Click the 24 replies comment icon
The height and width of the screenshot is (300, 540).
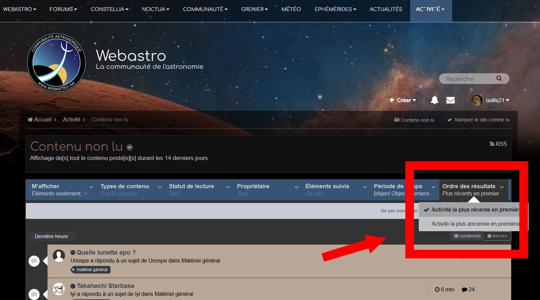click(x=465, y=290)
